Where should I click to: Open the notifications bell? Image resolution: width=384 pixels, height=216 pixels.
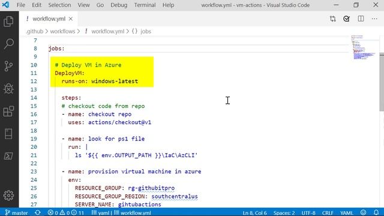(376, 212)
